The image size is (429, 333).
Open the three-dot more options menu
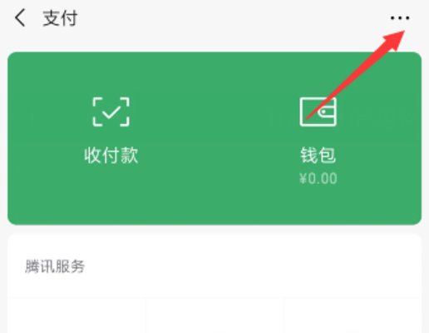pyautogui.click(x=400, y=18)
